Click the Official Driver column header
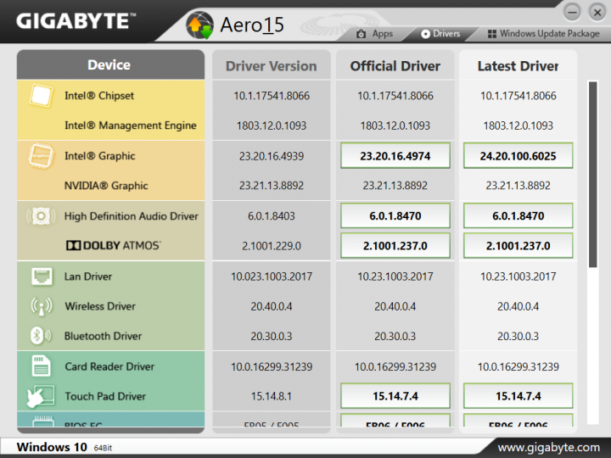This screenshot has height=458, width=611. [x=395, y=65]
